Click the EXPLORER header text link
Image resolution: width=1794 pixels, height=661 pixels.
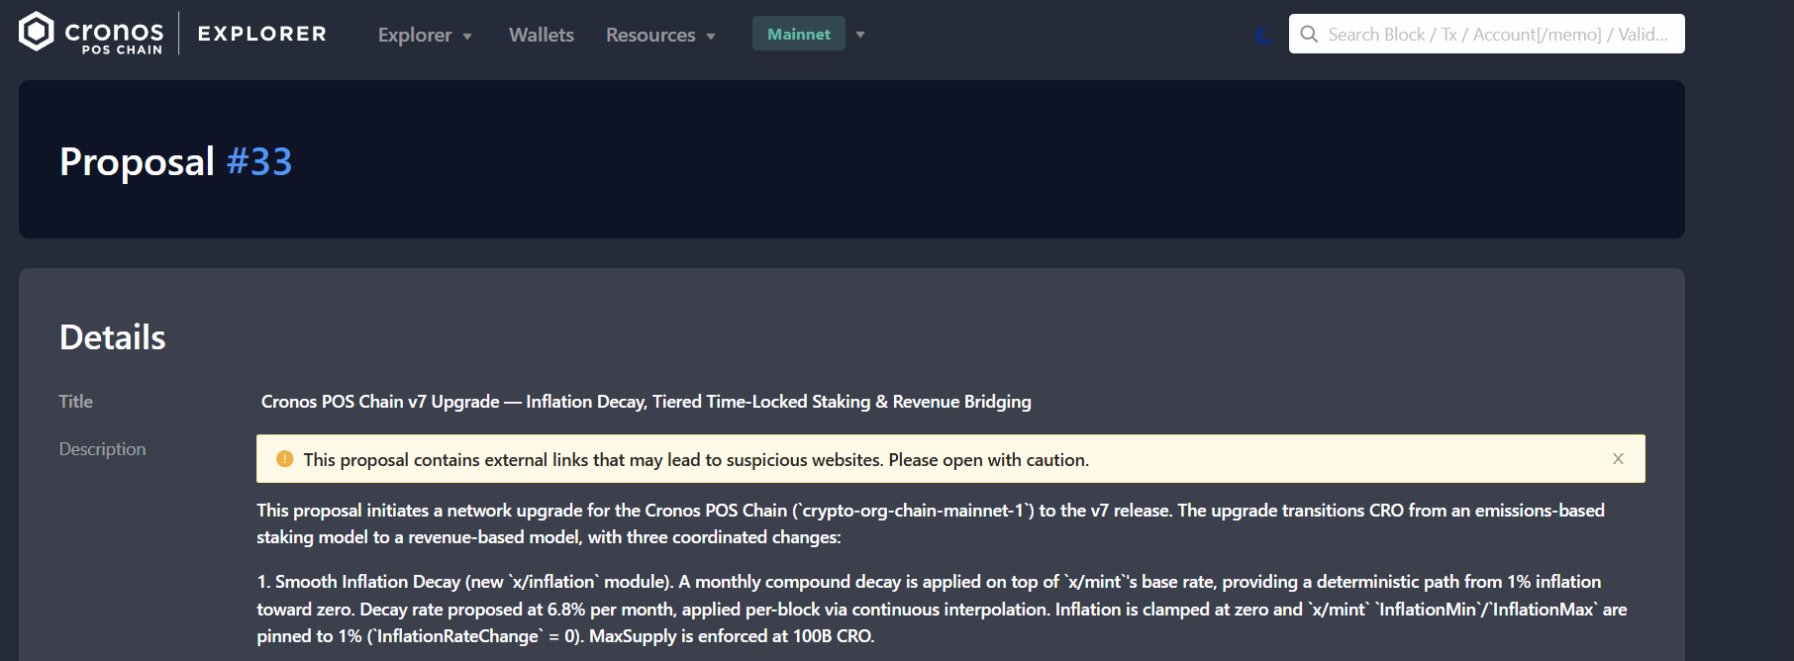coord(262,34)
